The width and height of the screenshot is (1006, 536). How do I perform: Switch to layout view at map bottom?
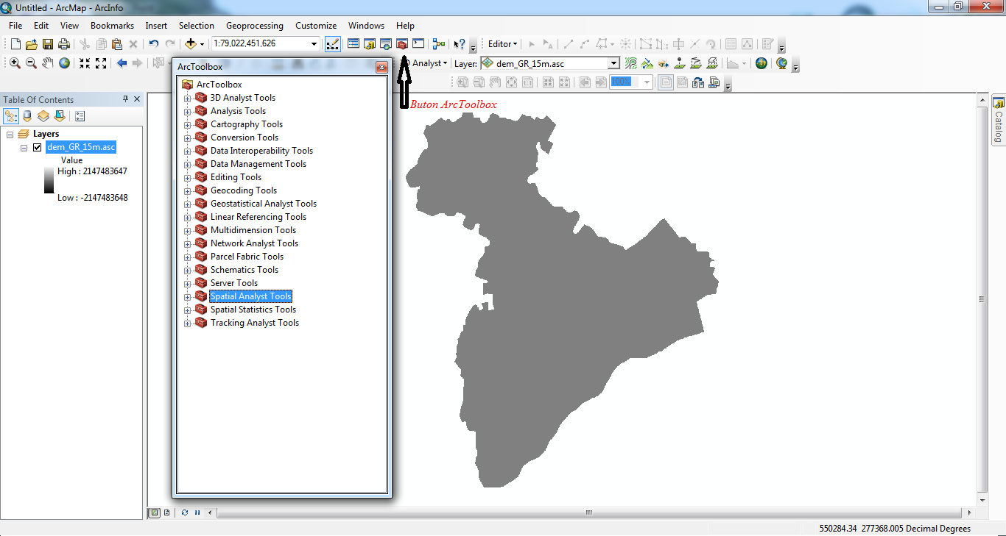tap(167, 512)
